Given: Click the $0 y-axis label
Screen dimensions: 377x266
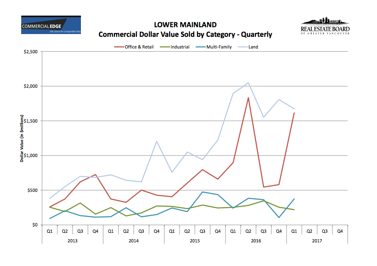Looking at the screenshot, I should point(35,225).
